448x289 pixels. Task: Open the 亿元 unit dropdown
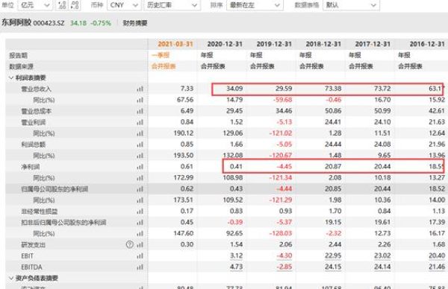[x=35, y=5]
